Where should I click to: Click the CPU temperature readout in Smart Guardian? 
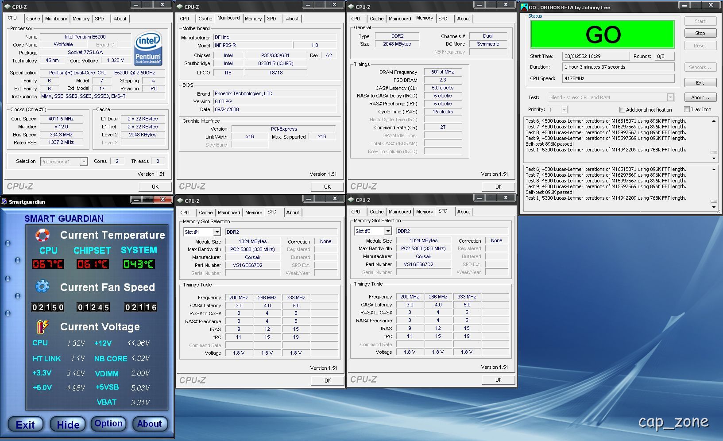(x=48, y=264)
